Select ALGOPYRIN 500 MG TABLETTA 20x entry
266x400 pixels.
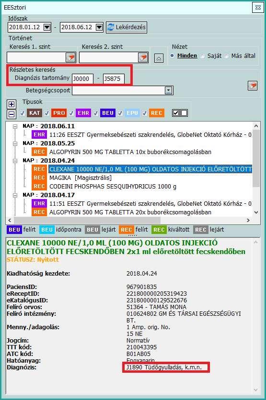[x=130, y=212]
